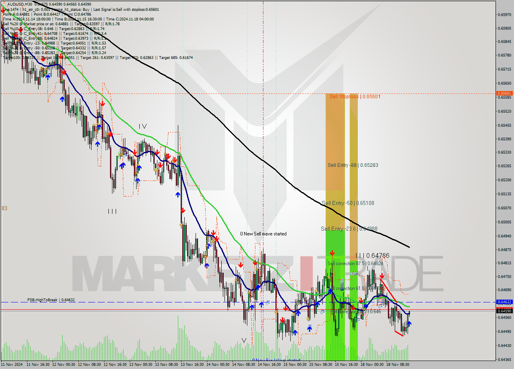The image size is (514, 369).
Task: Click the 0.65780 price axis label
Action: click(x=504, y=55)
